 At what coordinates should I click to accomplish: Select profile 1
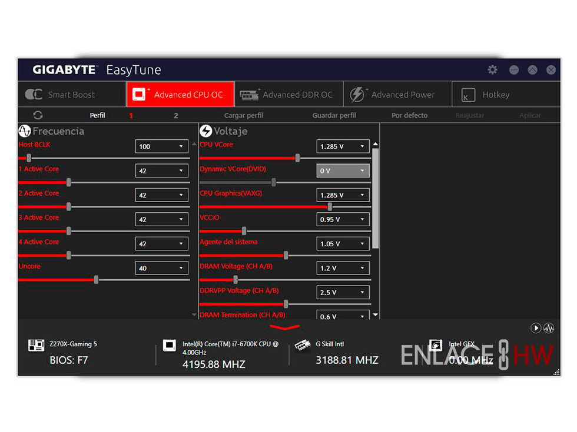(x=131, y=116)
